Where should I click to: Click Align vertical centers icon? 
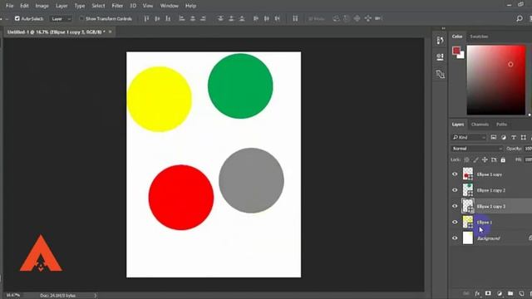(x=157, y=18)
